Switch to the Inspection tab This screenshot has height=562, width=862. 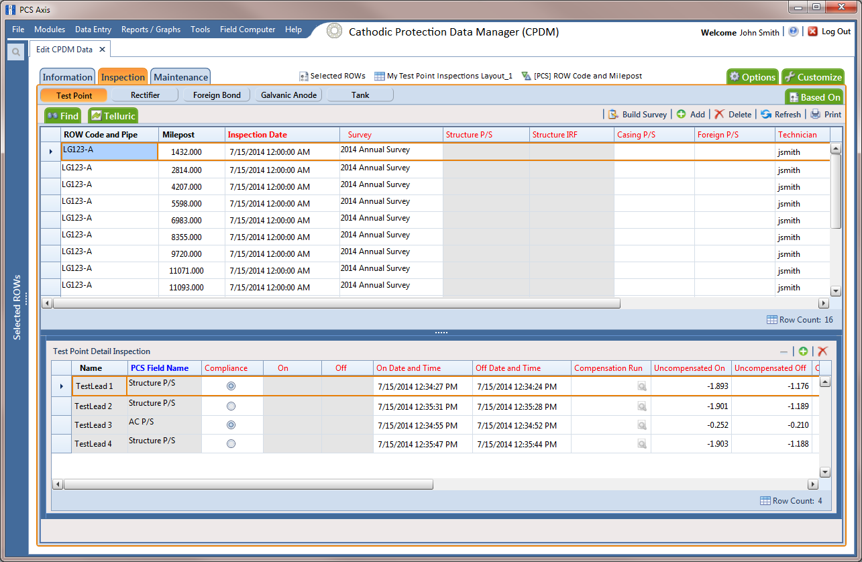(x=123, y=77)
